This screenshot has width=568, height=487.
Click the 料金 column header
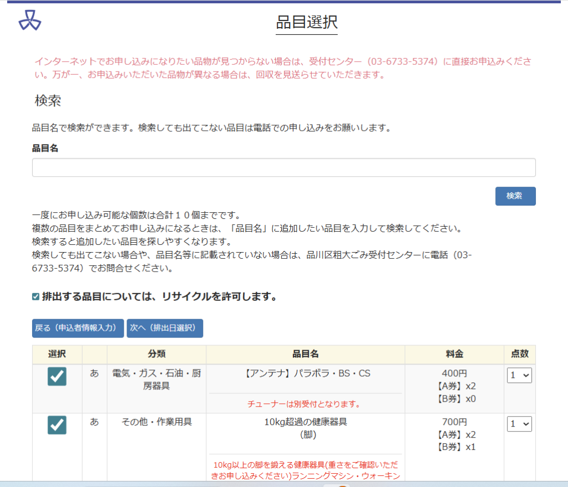454,354
